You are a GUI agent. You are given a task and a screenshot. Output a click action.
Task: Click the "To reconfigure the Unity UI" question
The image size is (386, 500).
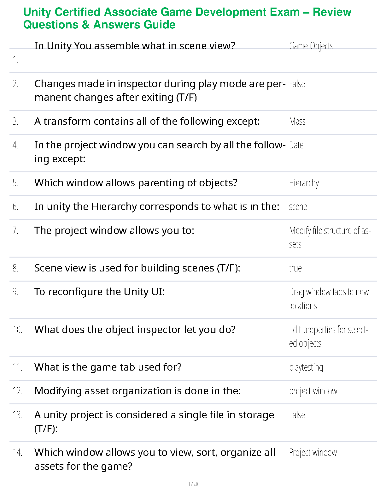click(x=99, y=292)
